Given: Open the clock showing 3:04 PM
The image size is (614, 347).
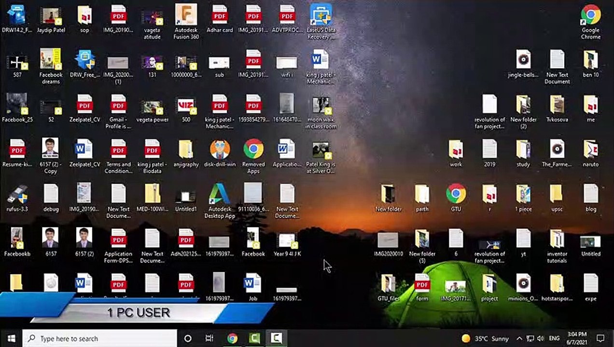Looking at the screenshot, I should (577, 338).
